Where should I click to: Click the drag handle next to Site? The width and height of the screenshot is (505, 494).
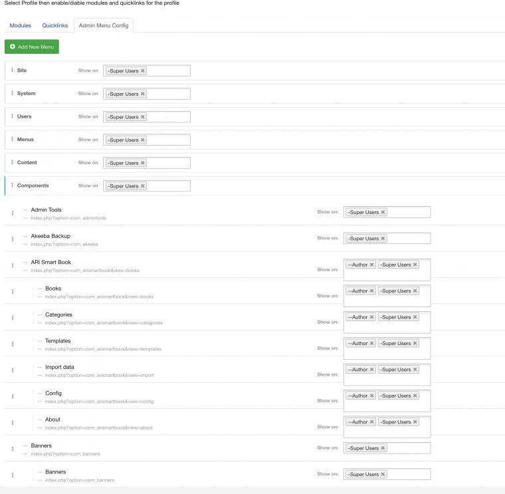(12, 70)
